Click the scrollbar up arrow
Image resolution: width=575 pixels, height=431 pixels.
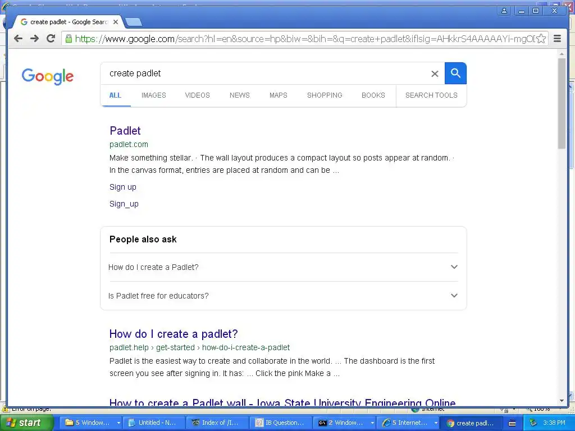(562, 54)
